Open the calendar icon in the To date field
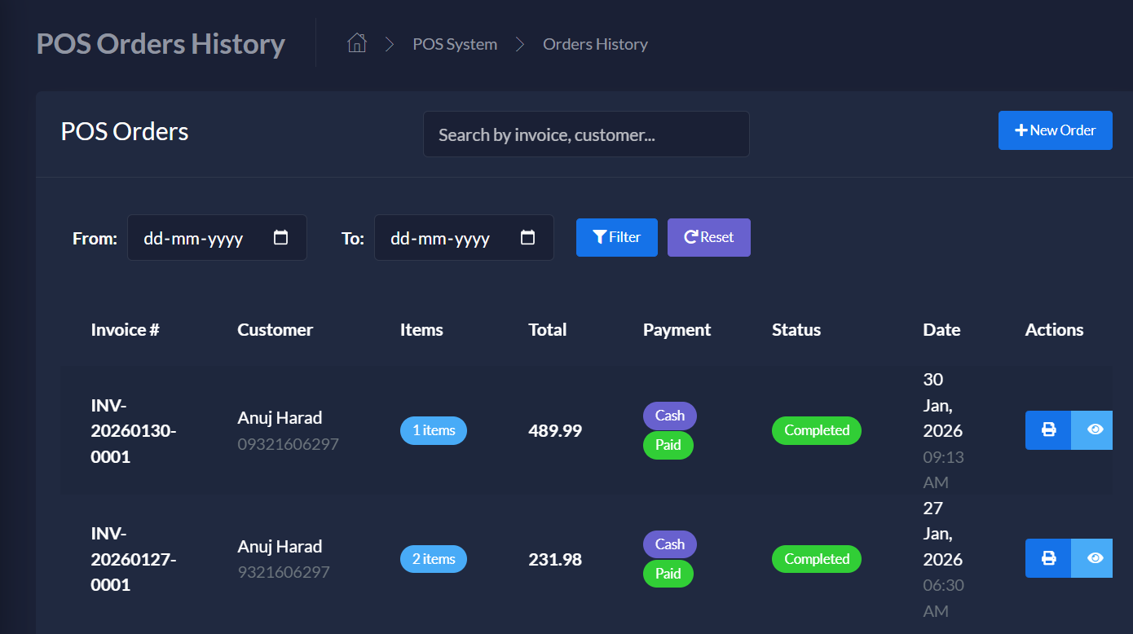Screen dimensions: 1133x634 [x=527, y=236]
